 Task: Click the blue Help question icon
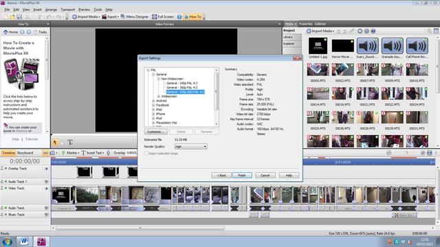[x=179, y=16]
